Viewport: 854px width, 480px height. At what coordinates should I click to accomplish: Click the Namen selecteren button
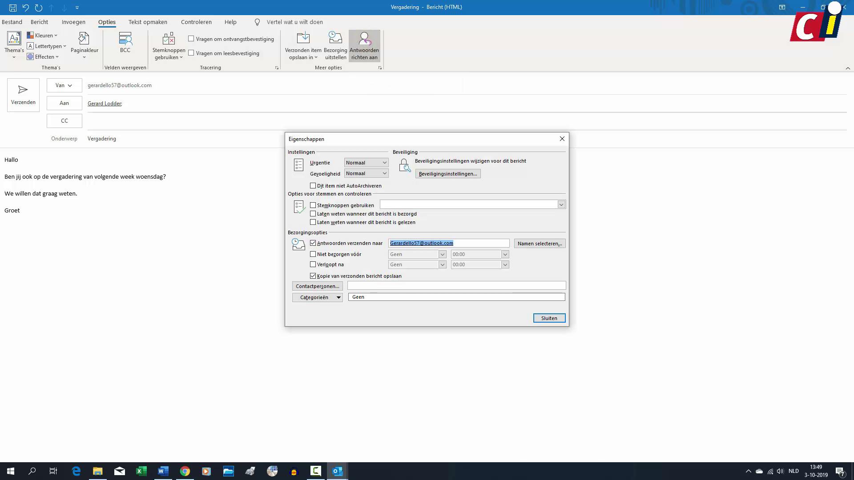click(539, 243)
